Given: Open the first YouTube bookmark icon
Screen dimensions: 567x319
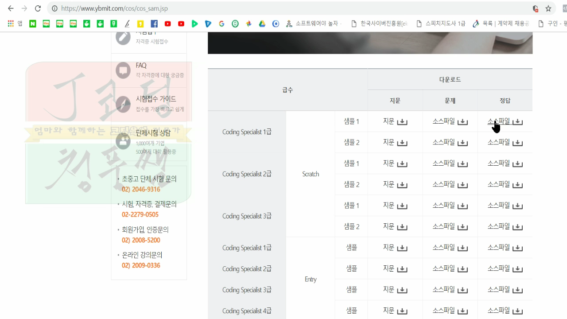Looking at the screenshot, I should tap(167, 23).
